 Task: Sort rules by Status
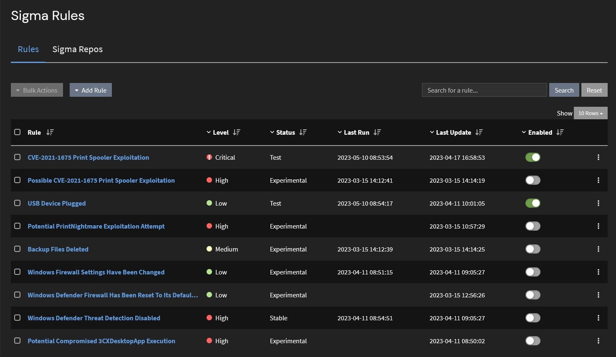coord(303,132)
